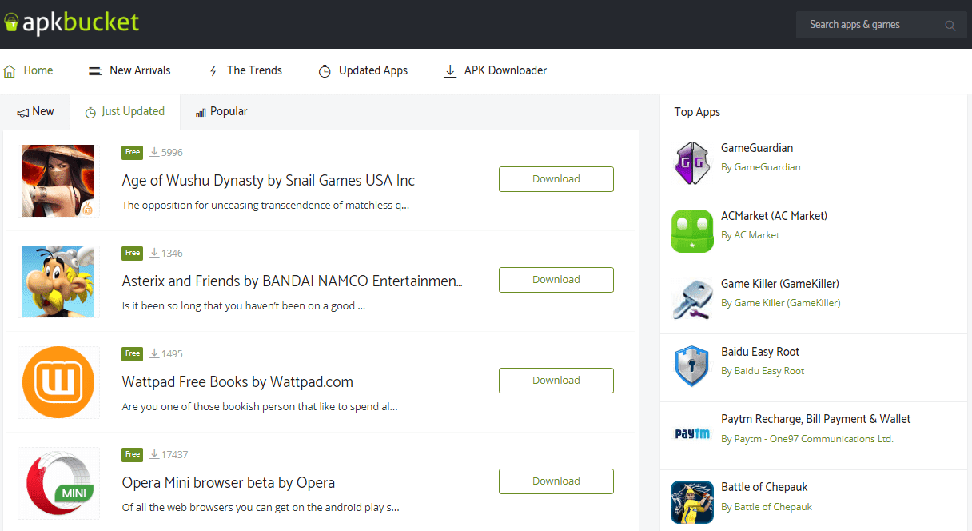Click the Battle of Chepauk icon
Image resolution: width=972 pixels, height=531 pixels.
(692, 502)
